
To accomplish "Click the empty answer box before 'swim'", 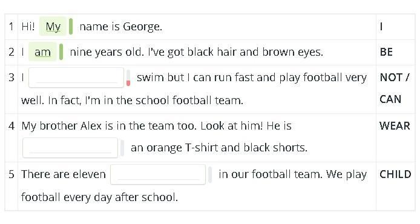I will coord(76,77).
